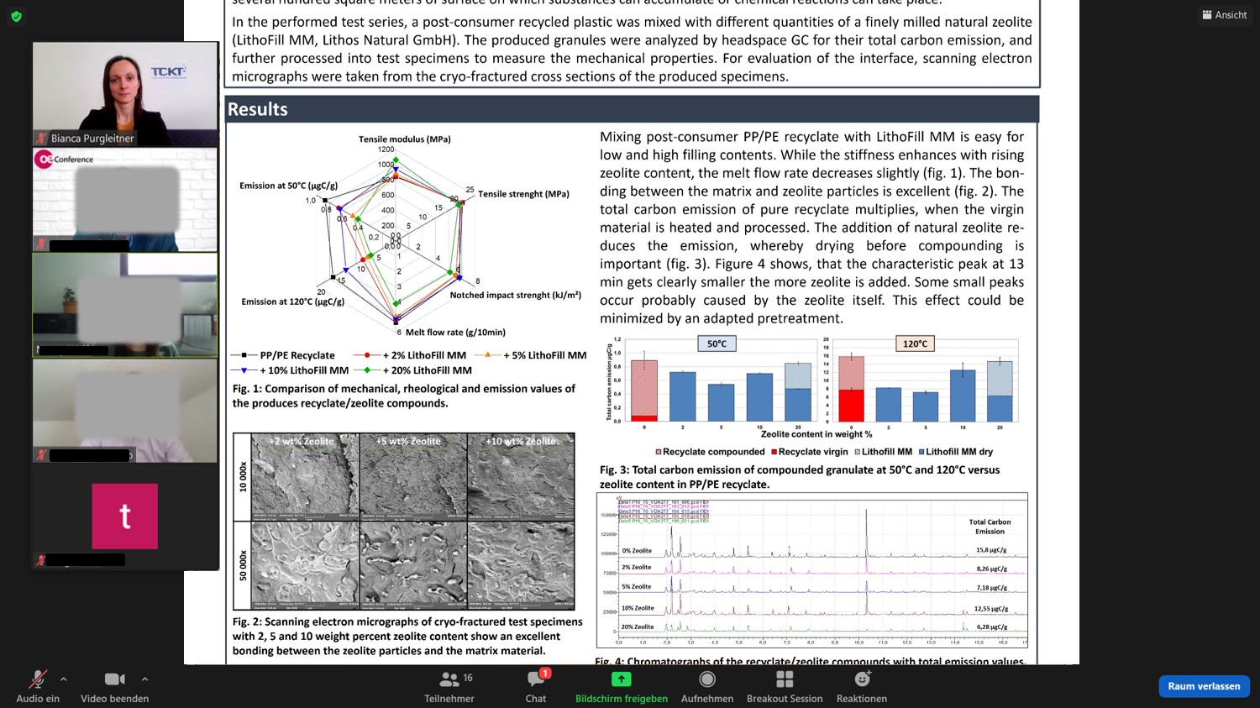
Task: Click the 120°C bar chart label
Action: pos(915,344)
